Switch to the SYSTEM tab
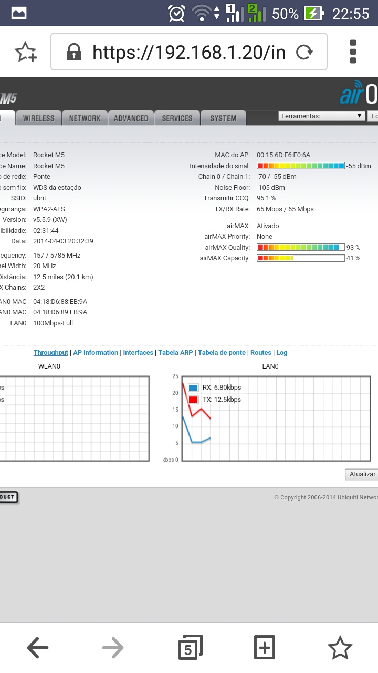This screenshot has height=673, width=378. pos(223,118)
